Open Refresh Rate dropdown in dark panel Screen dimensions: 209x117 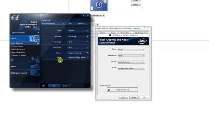click(x=78, y=47)
